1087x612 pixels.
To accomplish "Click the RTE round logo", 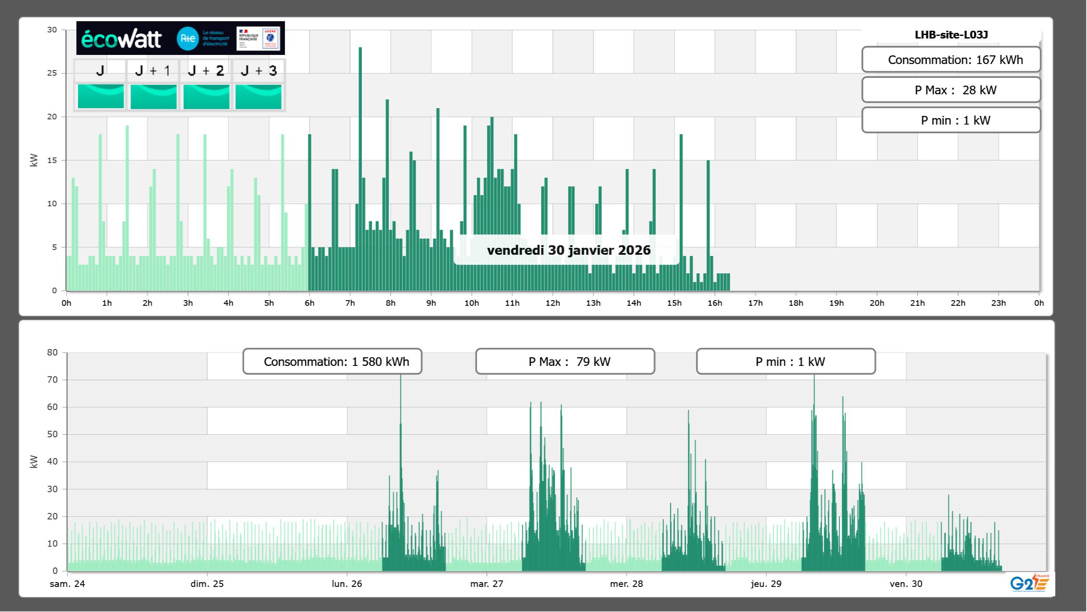I will coord(187,38).
